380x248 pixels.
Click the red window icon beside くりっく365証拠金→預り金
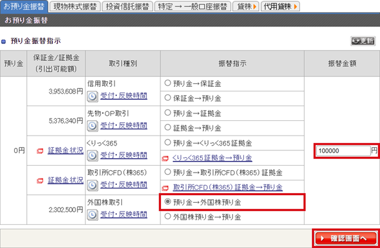[165, 158]
